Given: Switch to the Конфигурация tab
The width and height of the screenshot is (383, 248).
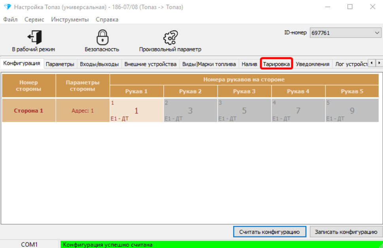Looking at the screenshot, I should pos(22,63).
